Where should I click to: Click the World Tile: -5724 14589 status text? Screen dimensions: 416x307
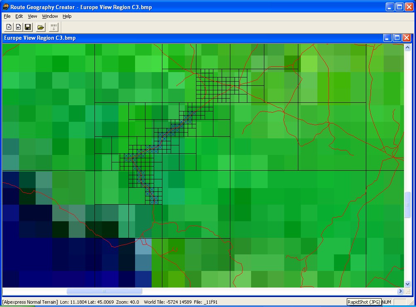click(x=168, y=302)
